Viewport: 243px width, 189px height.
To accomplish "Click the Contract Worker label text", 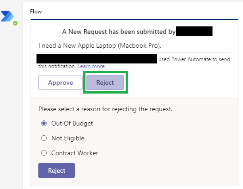I will click(75, 153).
